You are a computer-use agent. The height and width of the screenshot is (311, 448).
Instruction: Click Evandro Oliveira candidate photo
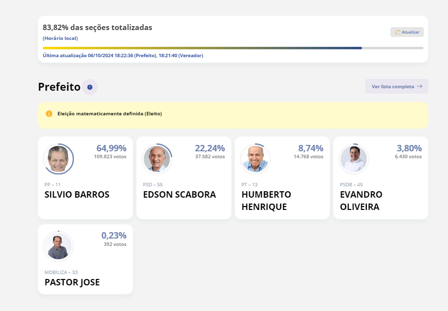click(353, 159)
